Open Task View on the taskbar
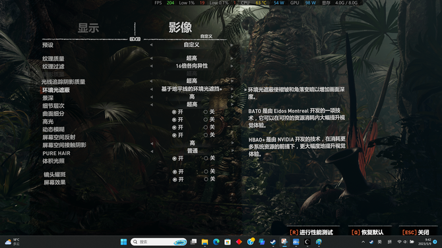Viewport: 442px width, 248px height. tap(193, 242)
